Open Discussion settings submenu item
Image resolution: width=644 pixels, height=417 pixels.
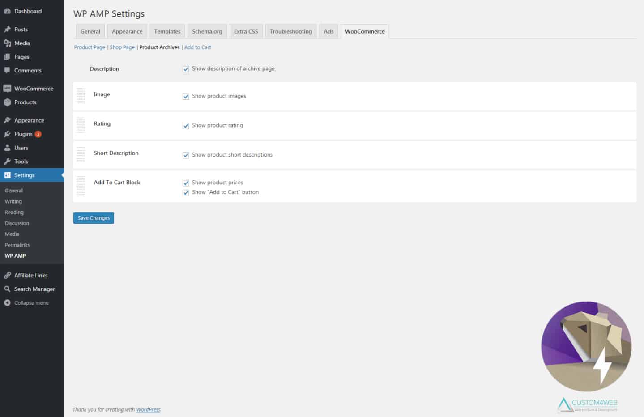(17, 223)
